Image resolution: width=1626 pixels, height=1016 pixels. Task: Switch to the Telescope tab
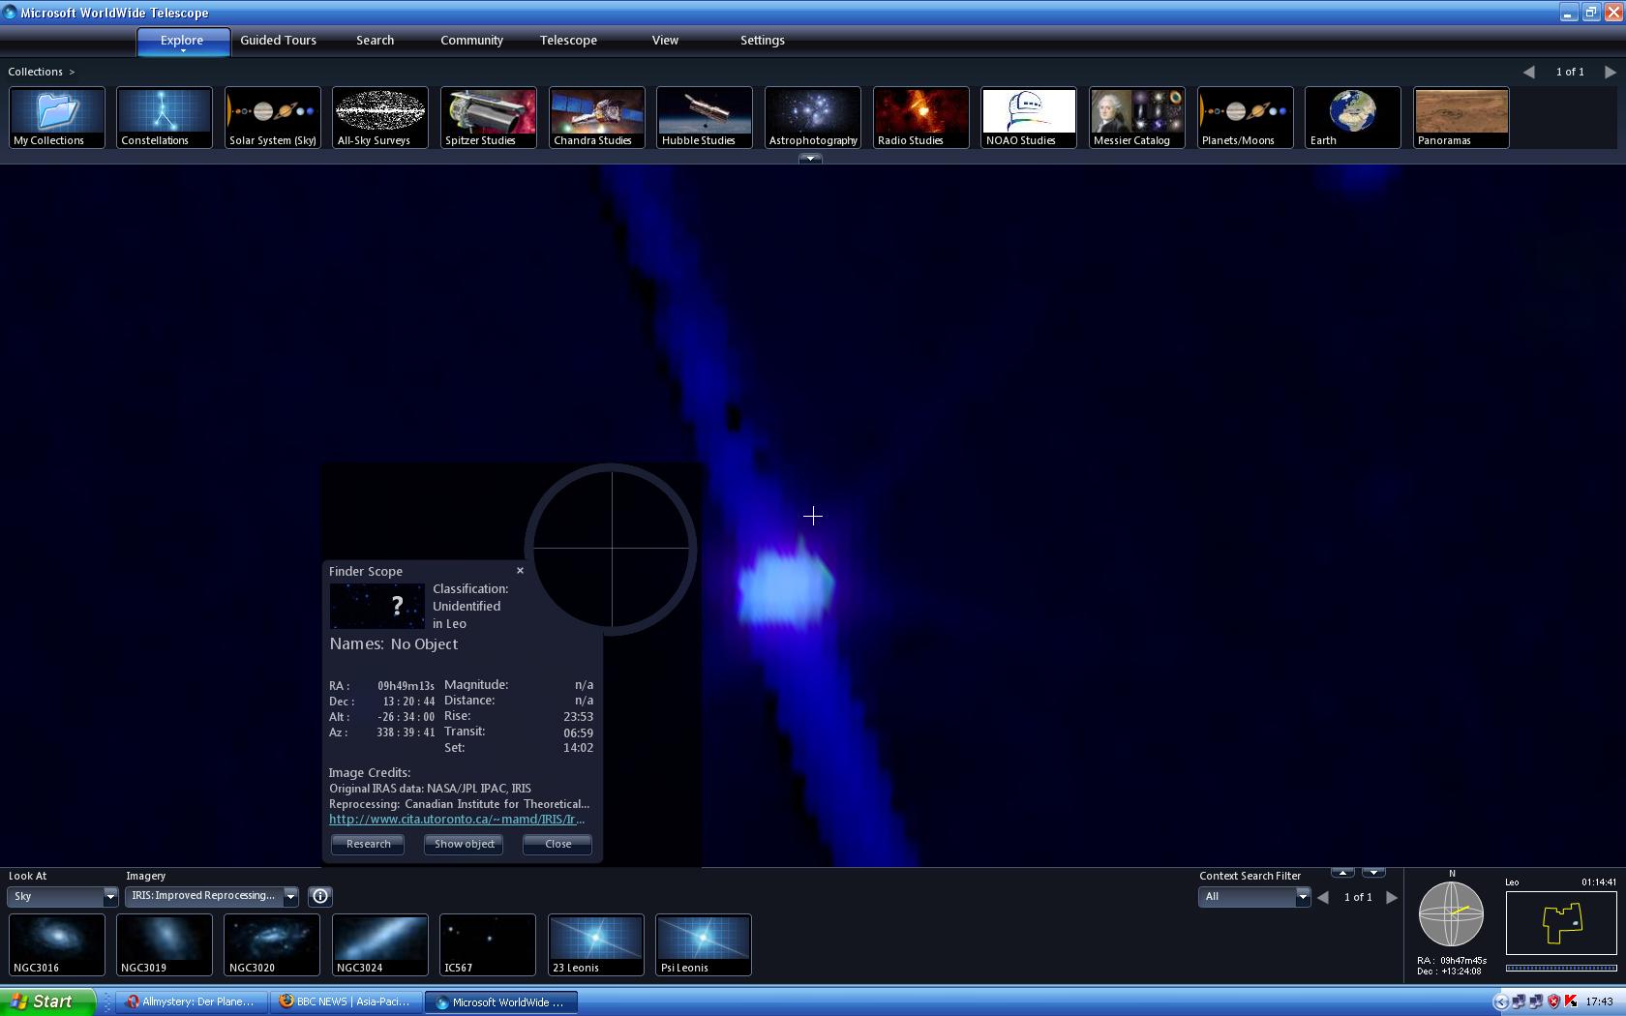pyautogui.click(x=569, y=40)
